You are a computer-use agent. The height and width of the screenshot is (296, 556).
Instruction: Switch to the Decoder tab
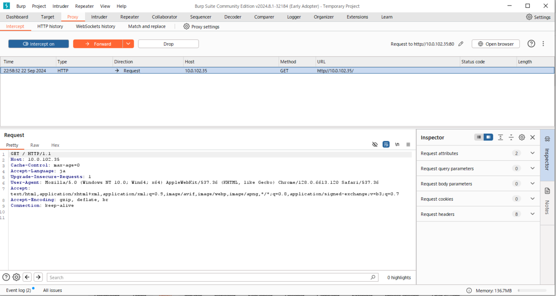[233, 17]
